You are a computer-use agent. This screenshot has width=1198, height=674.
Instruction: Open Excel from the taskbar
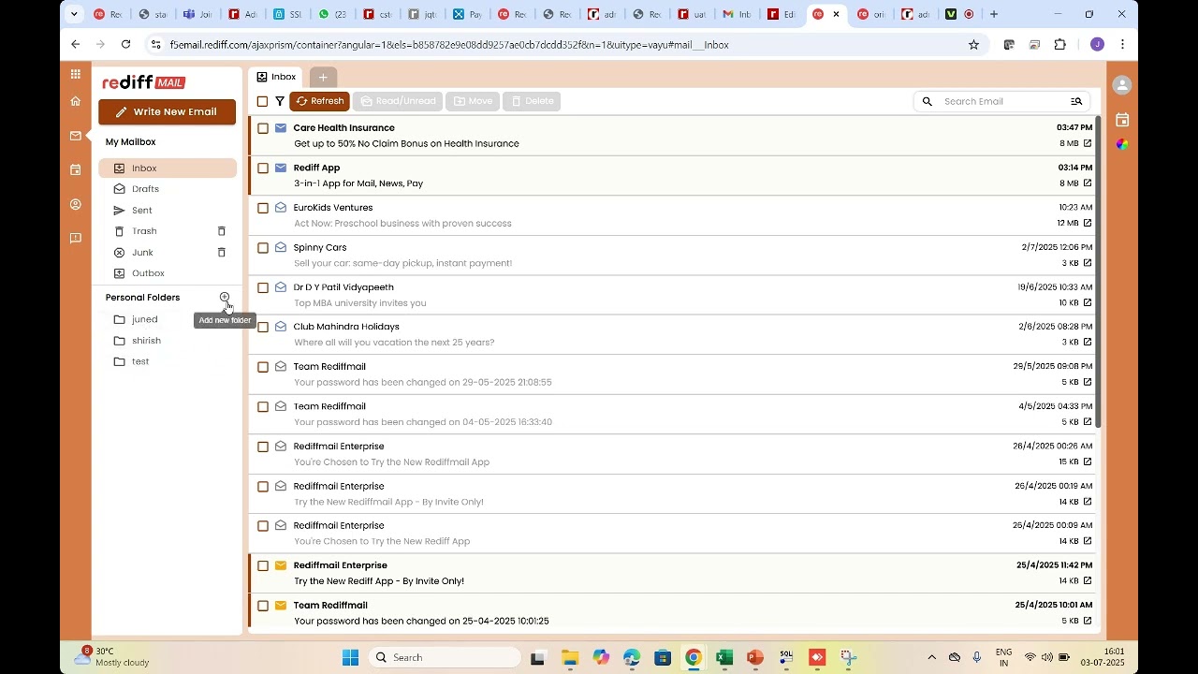724,658
